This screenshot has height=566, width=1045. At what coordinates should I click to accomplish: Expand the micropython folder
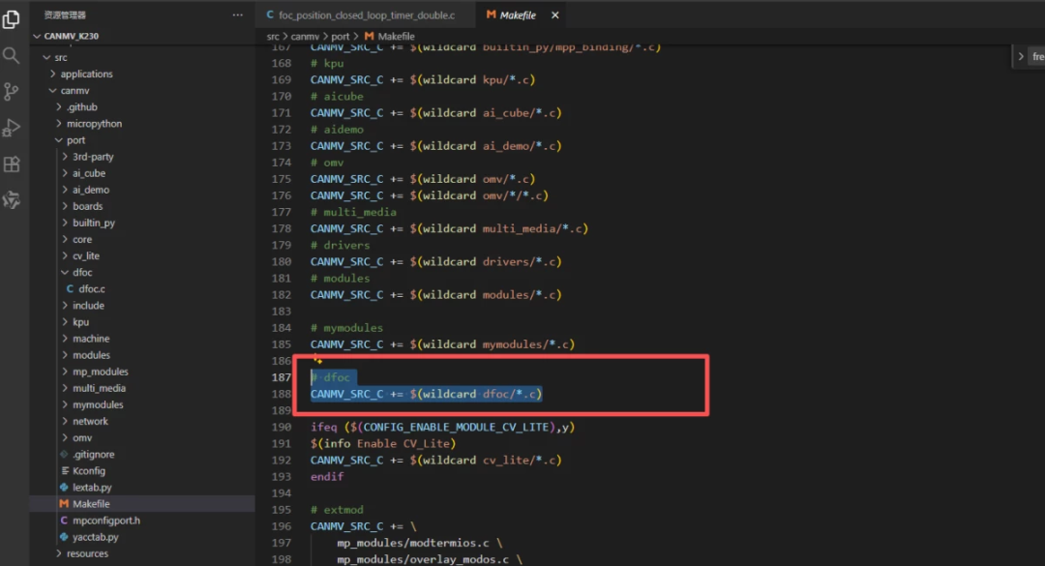click(94, 124)
